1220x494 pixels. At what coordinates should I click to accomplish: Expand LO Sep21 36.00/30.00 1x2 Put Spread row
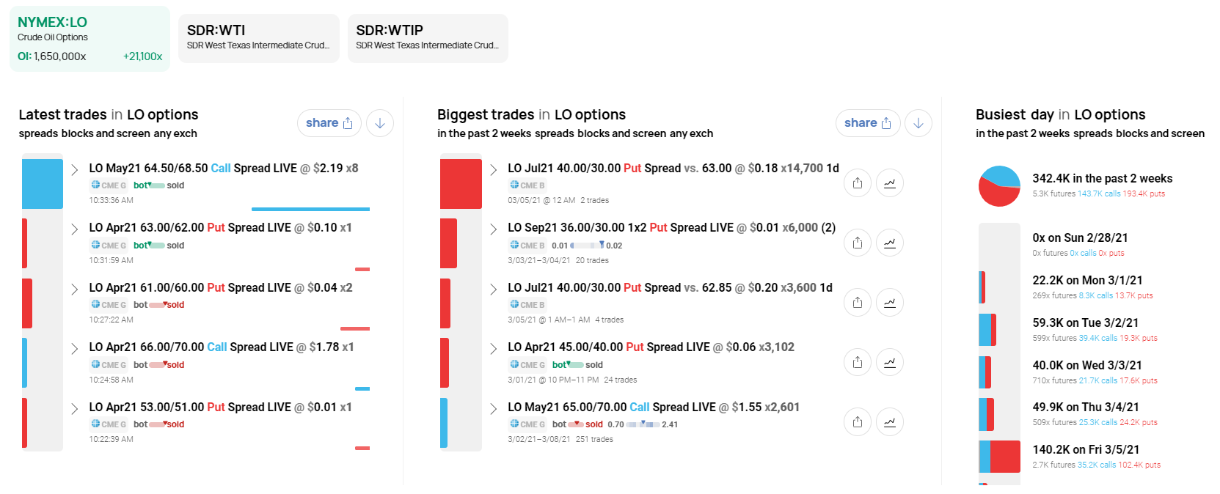493,229
